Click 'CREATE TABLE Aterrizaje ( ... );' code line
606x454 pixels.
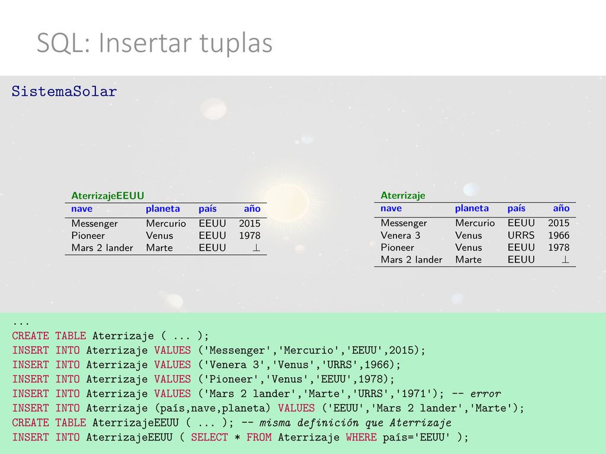(x=111, y=336)
